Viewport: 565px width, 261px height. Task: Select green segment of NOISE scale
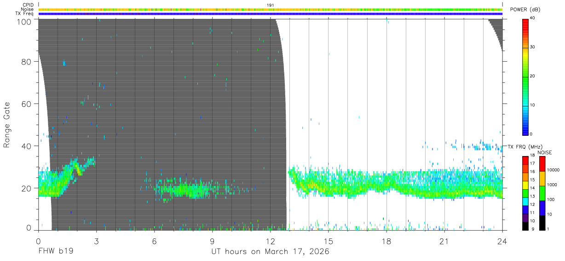[542, 193]
